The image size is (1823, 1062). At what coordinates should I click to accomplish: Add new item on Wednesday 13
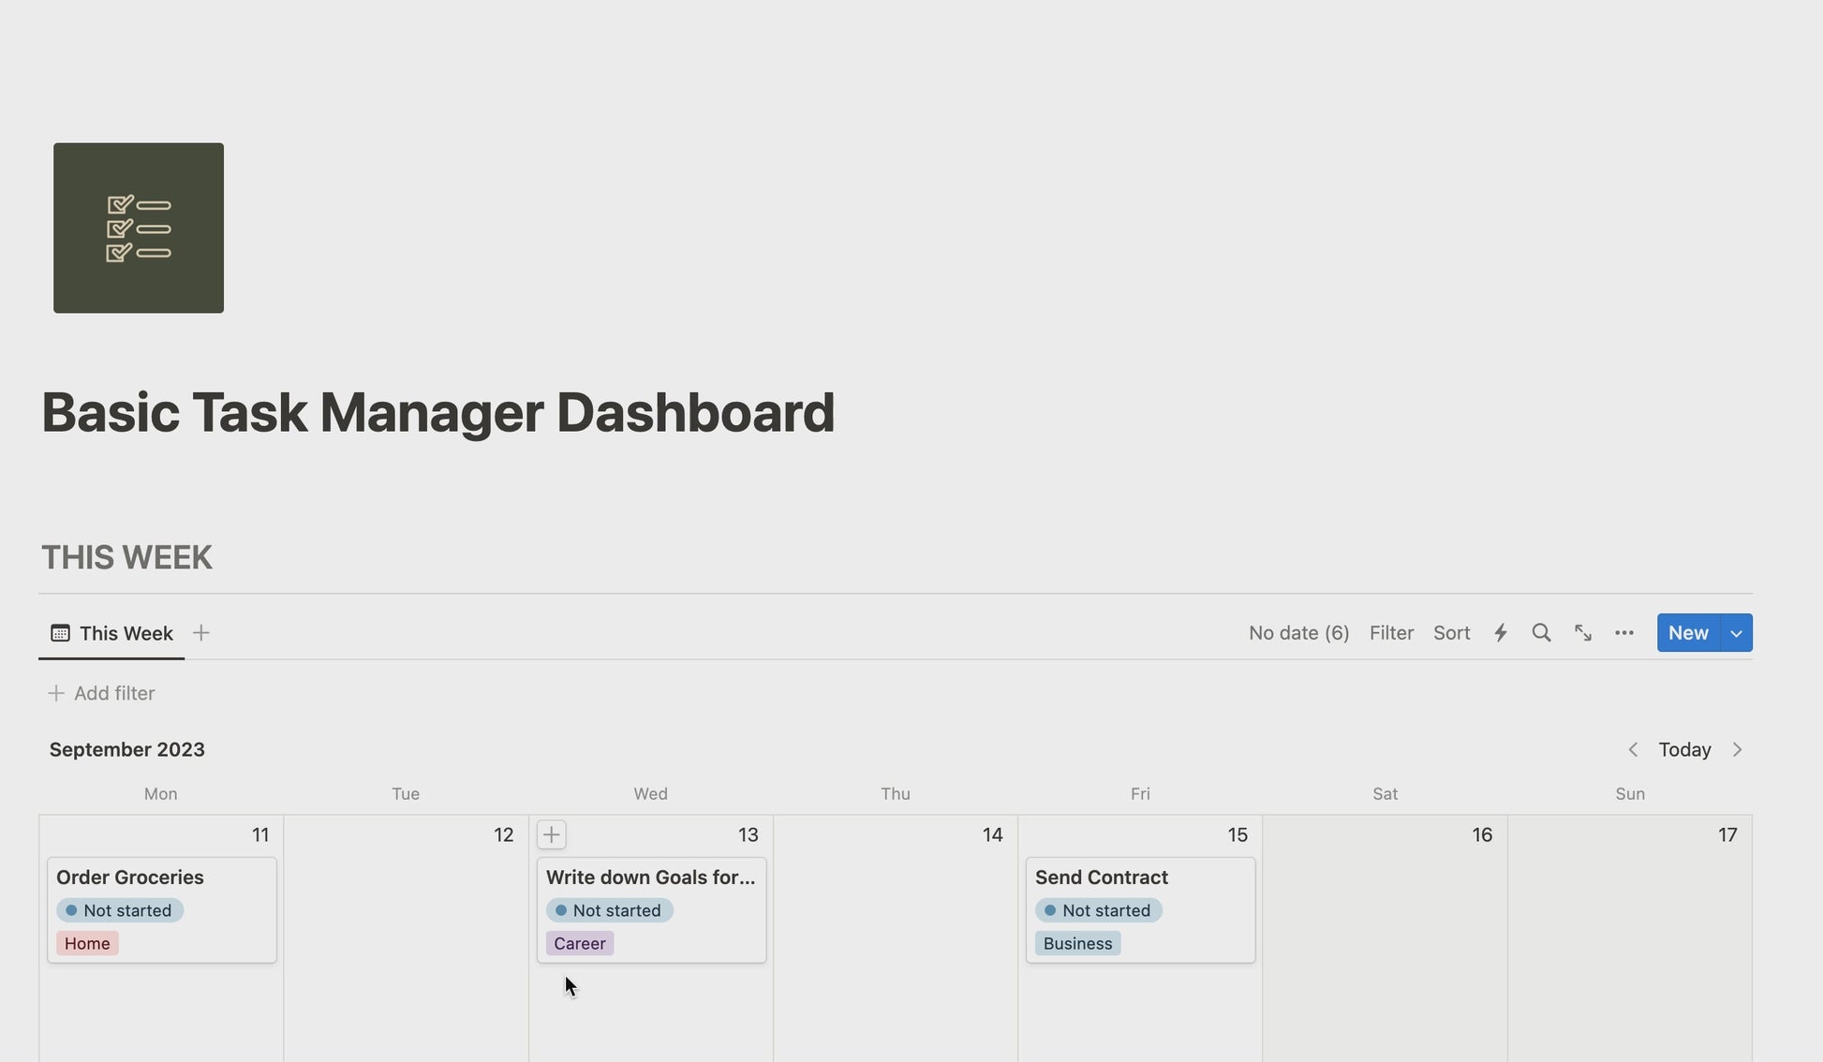(552, 834)
